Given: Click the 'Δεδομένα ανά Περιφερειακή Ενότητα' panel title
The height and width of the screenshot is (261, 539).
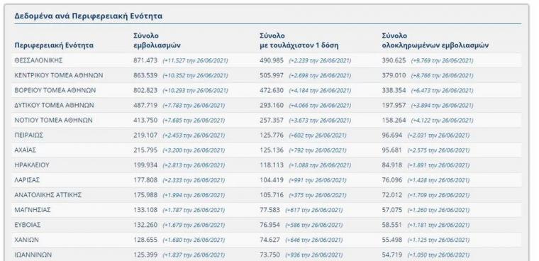Looking at the screenshot, I should coord(89,16).
